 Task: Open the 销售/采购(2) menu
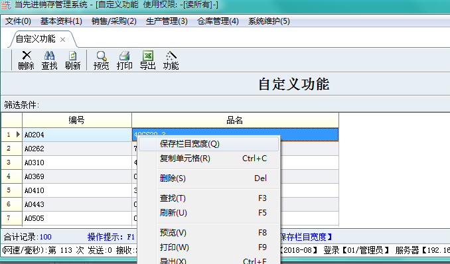point(114,21)
